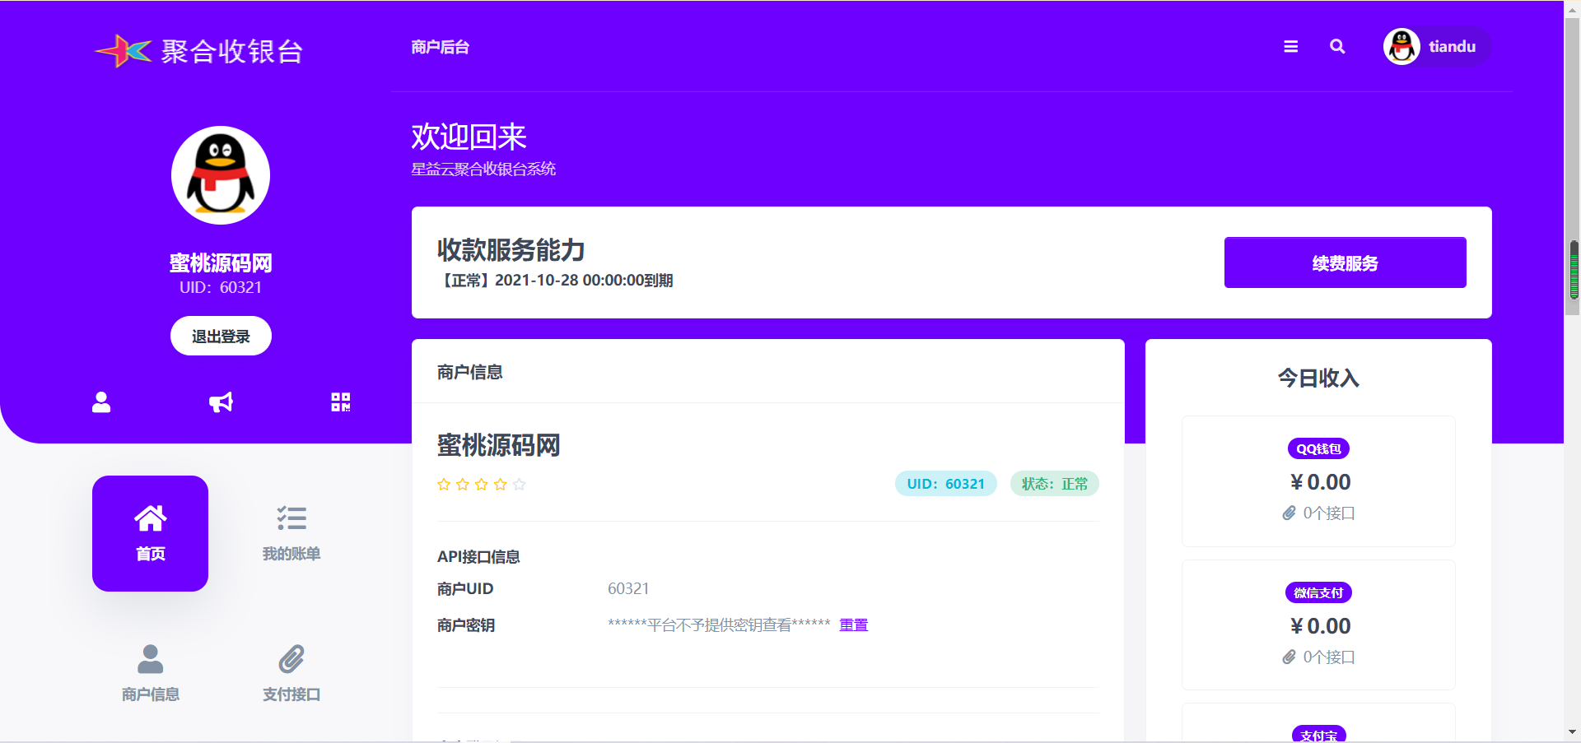Select the person icon in the purple sidebar
Screen dimensions: 1581x743
[100, 402]
